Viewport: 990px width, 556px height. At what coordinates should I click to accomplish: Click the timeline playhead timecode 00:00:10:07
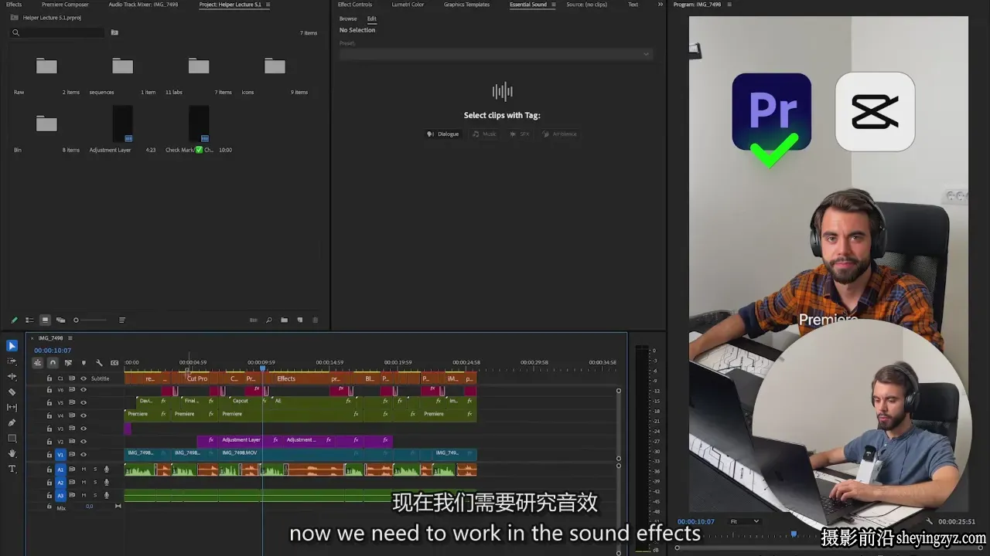53,351
